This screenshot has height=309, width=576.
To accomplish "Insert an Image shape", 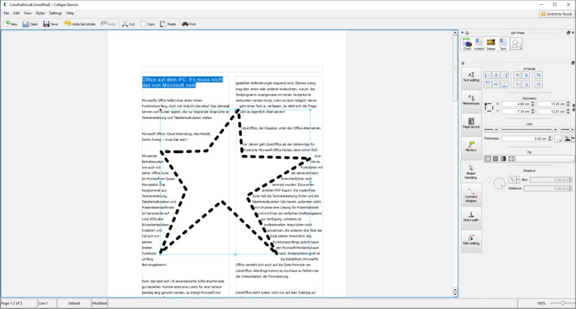I will [x=491, y=44].
